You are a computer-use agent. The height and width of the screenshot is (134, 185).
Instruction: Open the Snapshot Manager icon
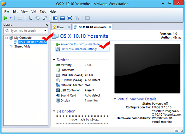[x=45, y=18]
